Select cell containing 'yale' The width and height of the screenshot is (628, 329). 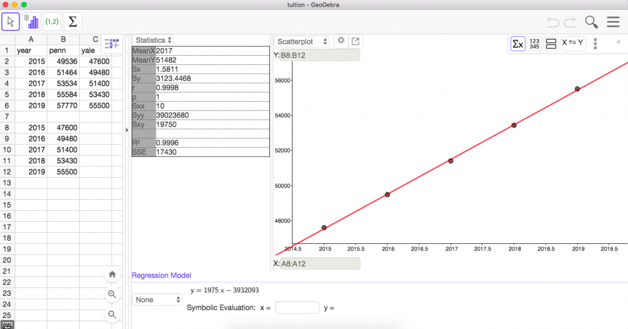(95, 50)
